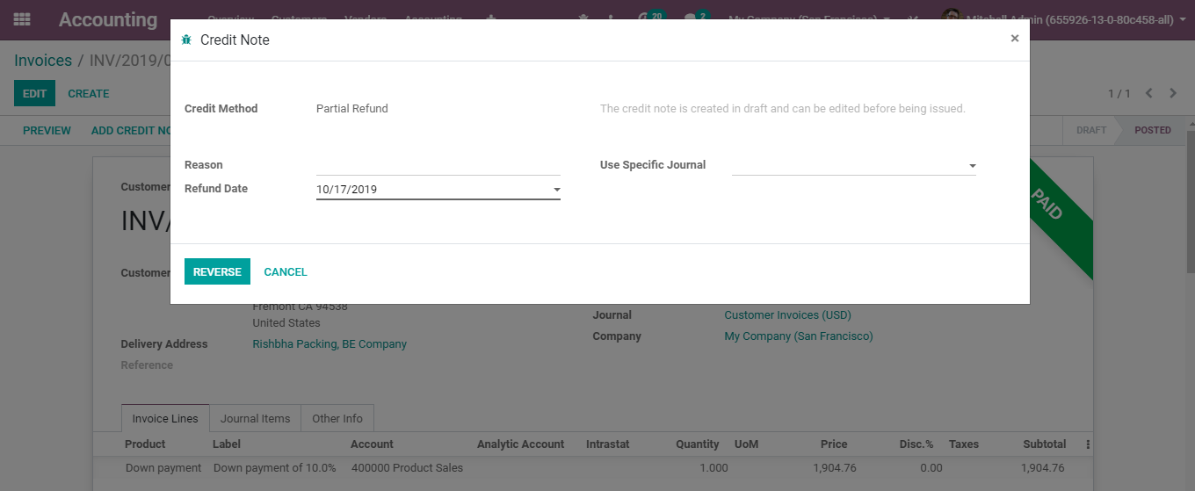Image resolution: width=1195 pixels, height=491 pixels.
Task: Switch to the Invoice Lines tab
Action: (x=165, y=418)
